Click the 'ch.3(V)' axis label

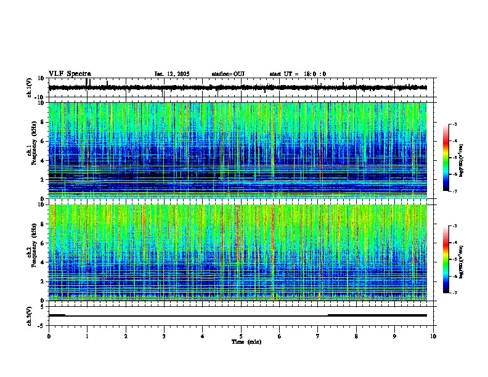click(30, 317)
